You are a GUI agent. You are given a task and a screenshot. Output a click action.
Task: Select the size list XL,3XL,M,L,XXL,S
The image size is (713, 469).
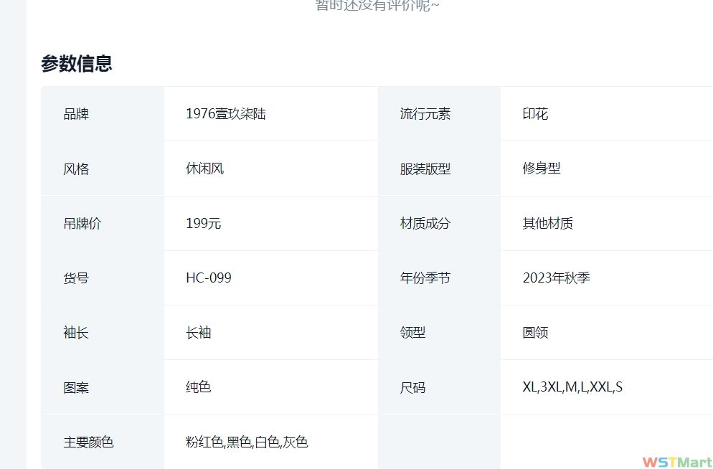point(572,387)
